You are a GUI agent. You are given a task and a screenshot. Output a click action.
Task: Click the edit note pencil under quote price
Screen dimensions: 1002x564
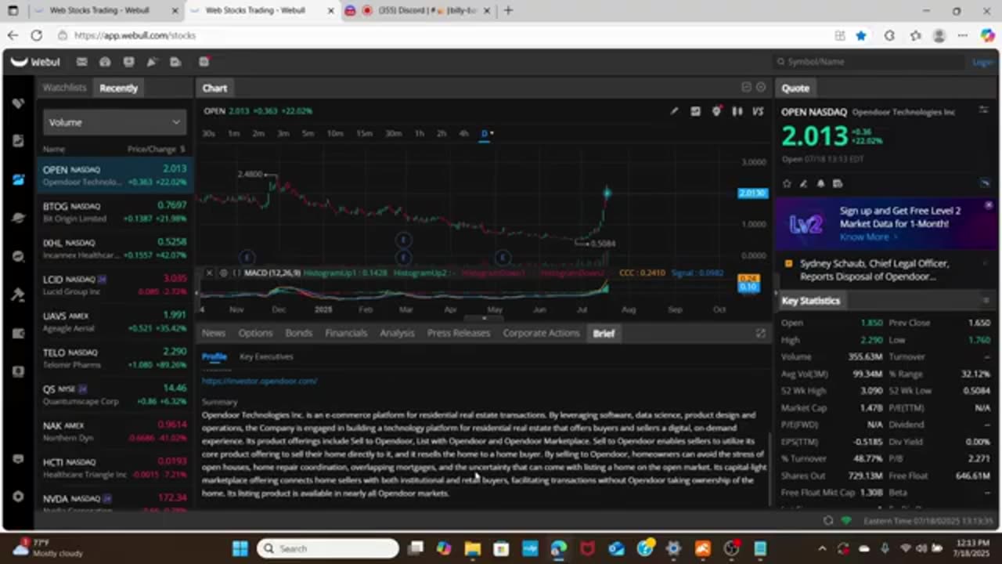click(803, 183)
